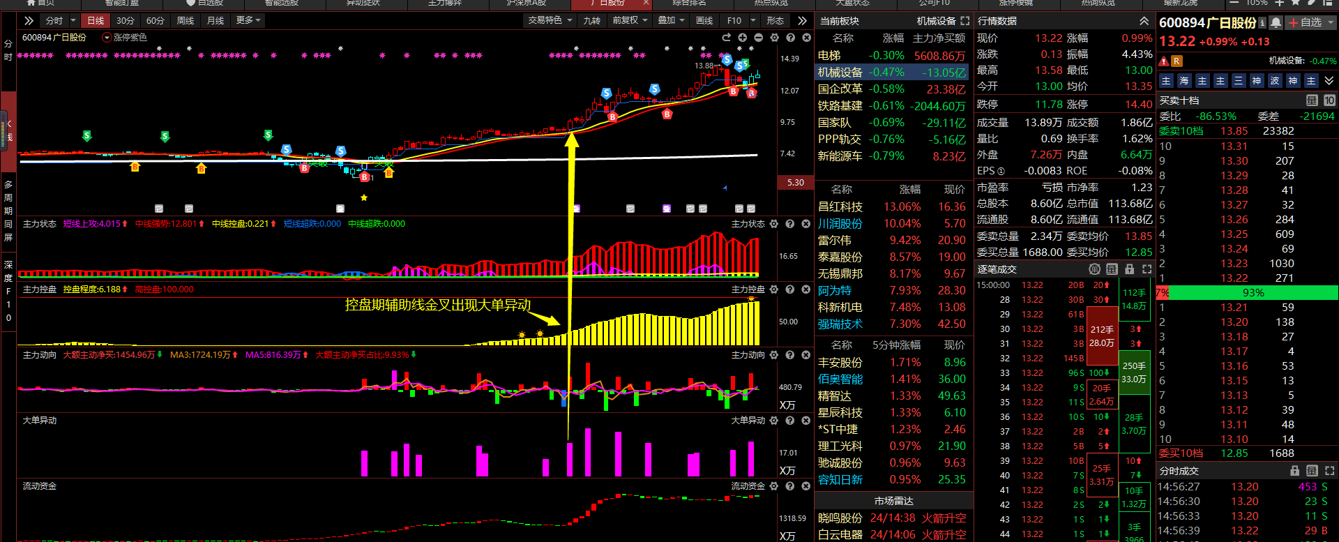
Task: Zoom in the main K-line chart
Action: (x=742, y=38)
